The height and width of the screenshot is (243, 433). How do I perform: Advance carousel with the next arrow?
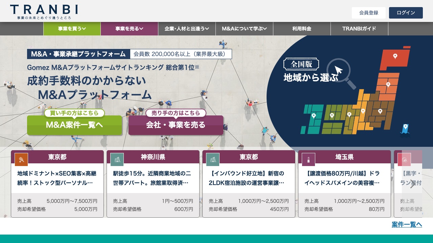(412, 184)
